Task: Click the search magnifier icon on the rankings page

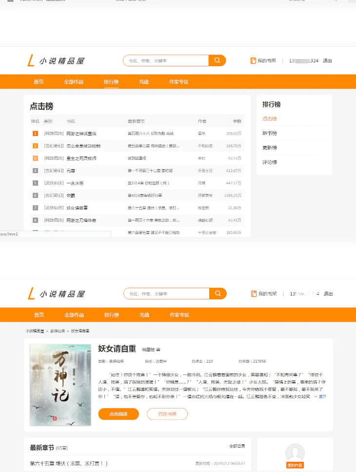Action: [217, 60]
